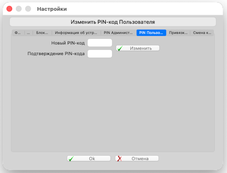Focus the "Подтверждение PIN-кода" input field

tap(100, 54)
